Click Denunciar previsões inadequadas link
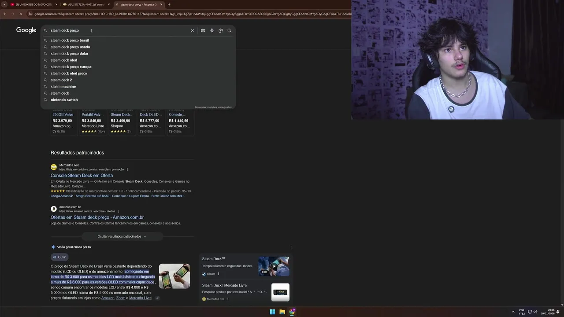Viewport: 564px width, 317px height. (213, 107)
